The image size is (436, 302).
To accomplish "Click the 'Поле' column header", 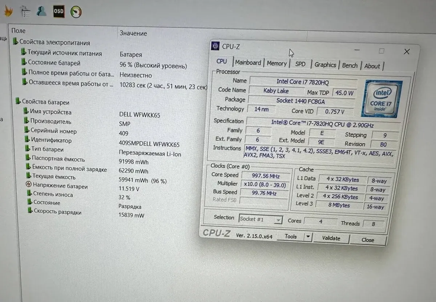I will point(19,31).
